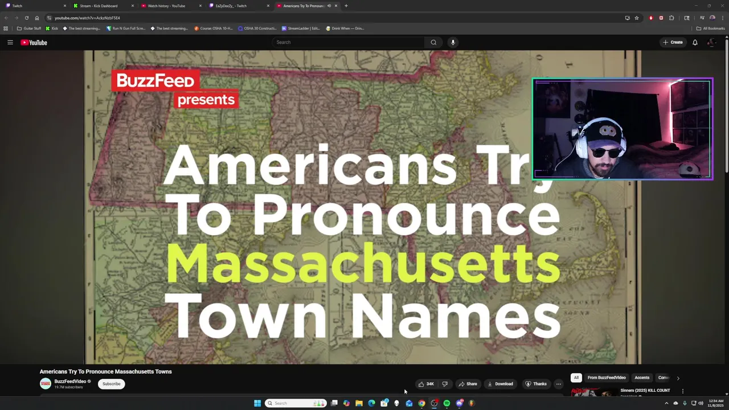Click the Windows taskbar search box
This screenshot has height=410, width=729.
tap(296, 403)
